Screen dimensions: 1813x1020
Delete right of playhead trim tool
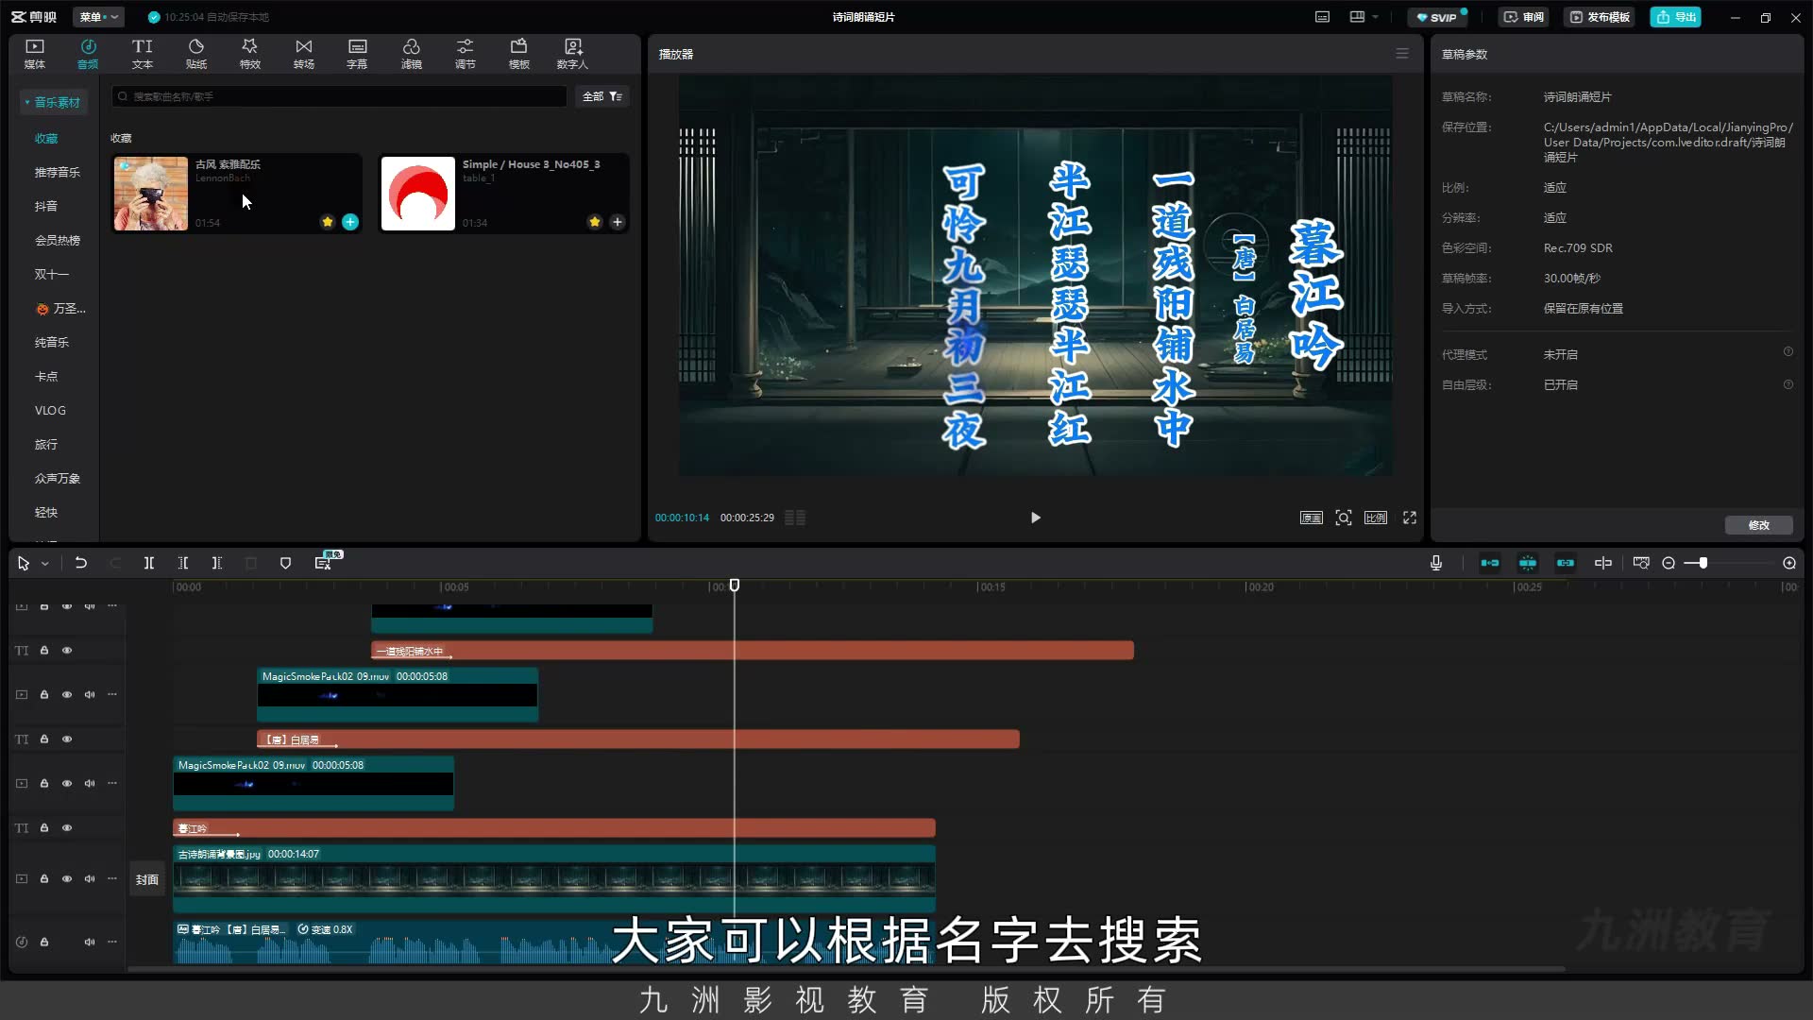pyautogui.click(x=217, y=563)
